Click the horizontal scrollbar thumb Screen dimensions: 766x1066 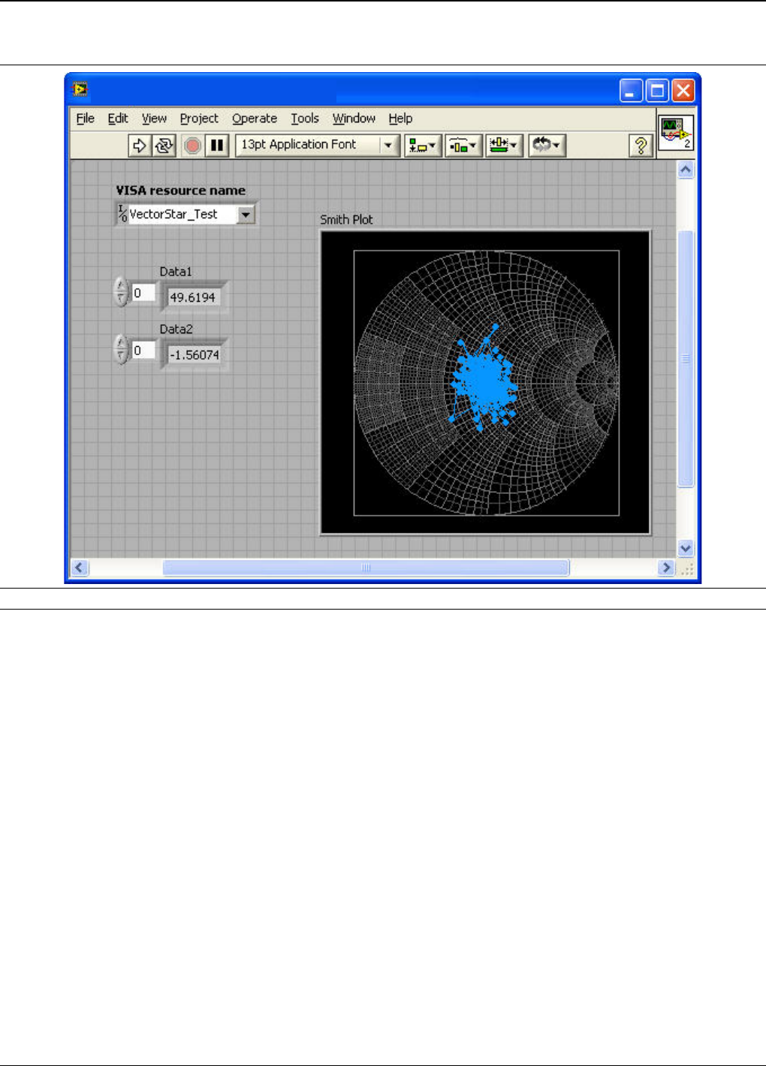366,568
